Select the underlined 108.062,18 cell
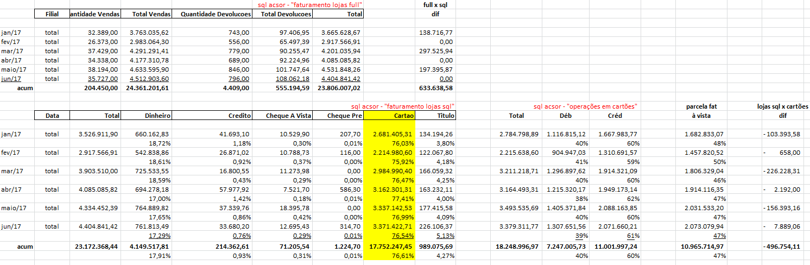Image resolution: width=810 pixels, height=265 pixels. point(292,78)
